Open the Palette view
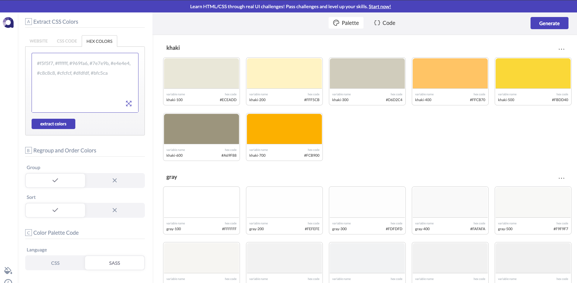Viewport: 577px width, 283px height. point(346,23)
